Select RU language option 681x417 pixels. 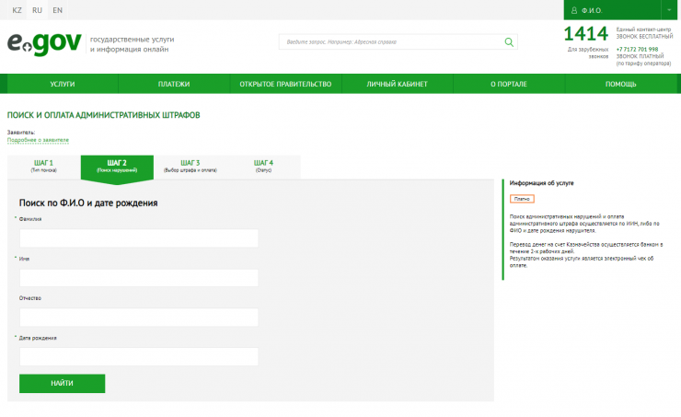pos(37,10)
